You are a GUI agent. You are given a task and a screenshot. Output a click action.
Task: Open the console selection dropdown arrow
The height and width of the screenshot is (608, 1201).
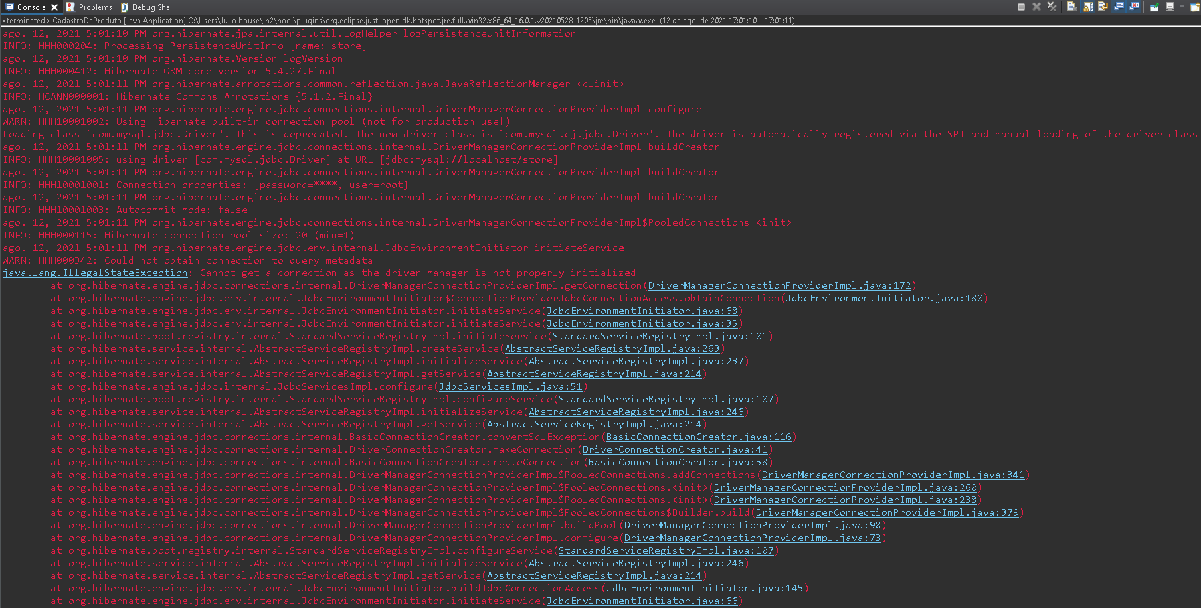click(x=1182, y=7)
